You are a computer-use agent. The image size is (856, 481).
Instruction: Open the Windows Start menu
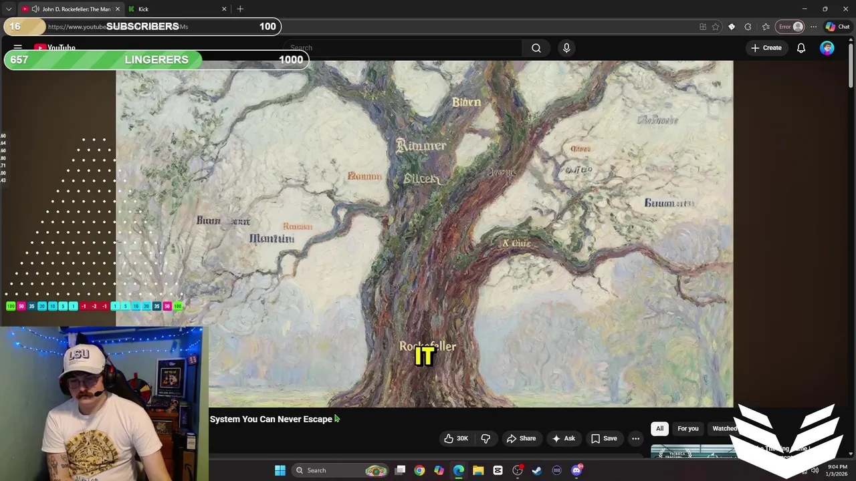tap(280, 470)
